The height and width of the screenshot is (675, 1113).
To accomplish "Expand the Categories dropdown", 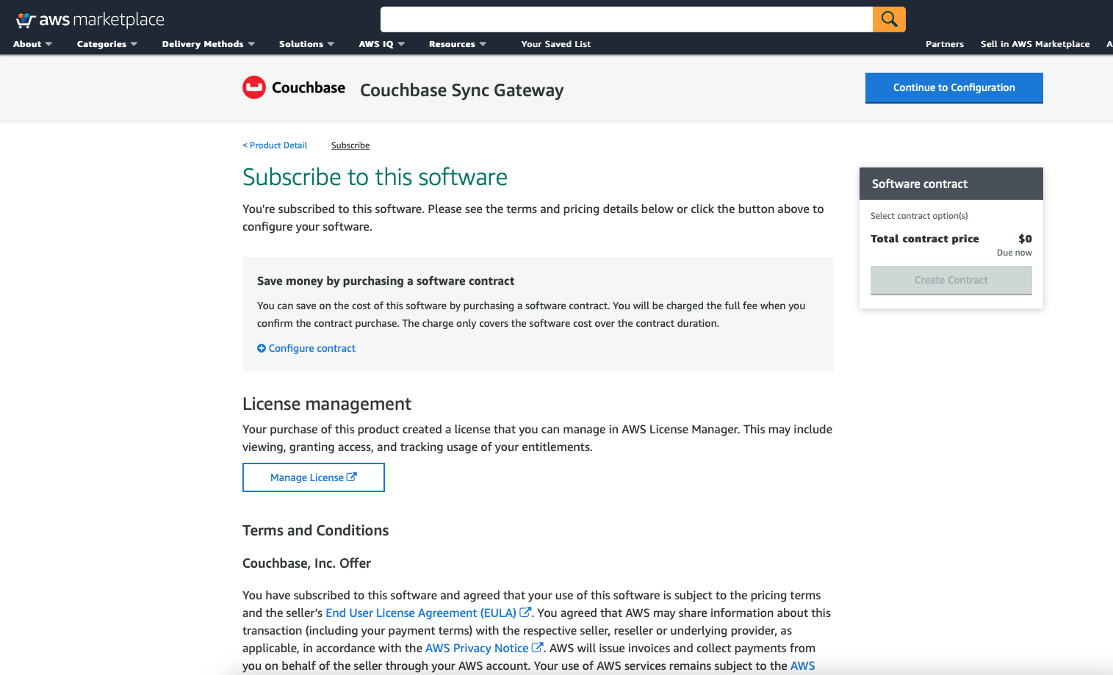I will [107, 44].
